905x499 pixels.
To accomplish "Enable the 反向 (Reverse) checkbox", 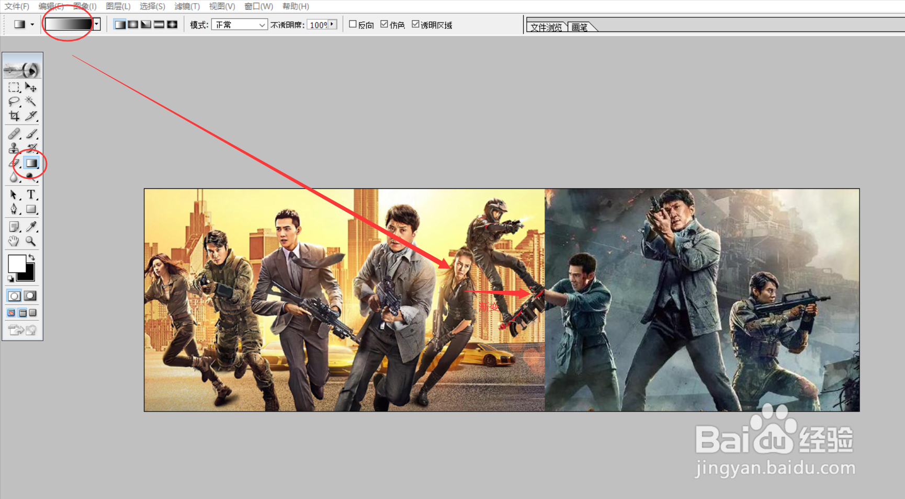I will click(353, 24).
